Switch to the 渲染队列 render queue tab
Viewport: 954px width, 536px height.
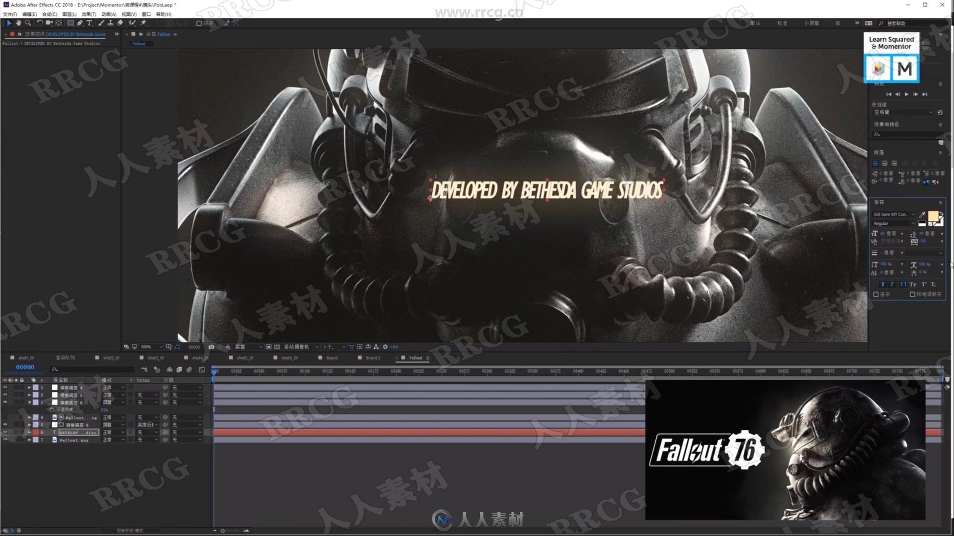(65, 358)
